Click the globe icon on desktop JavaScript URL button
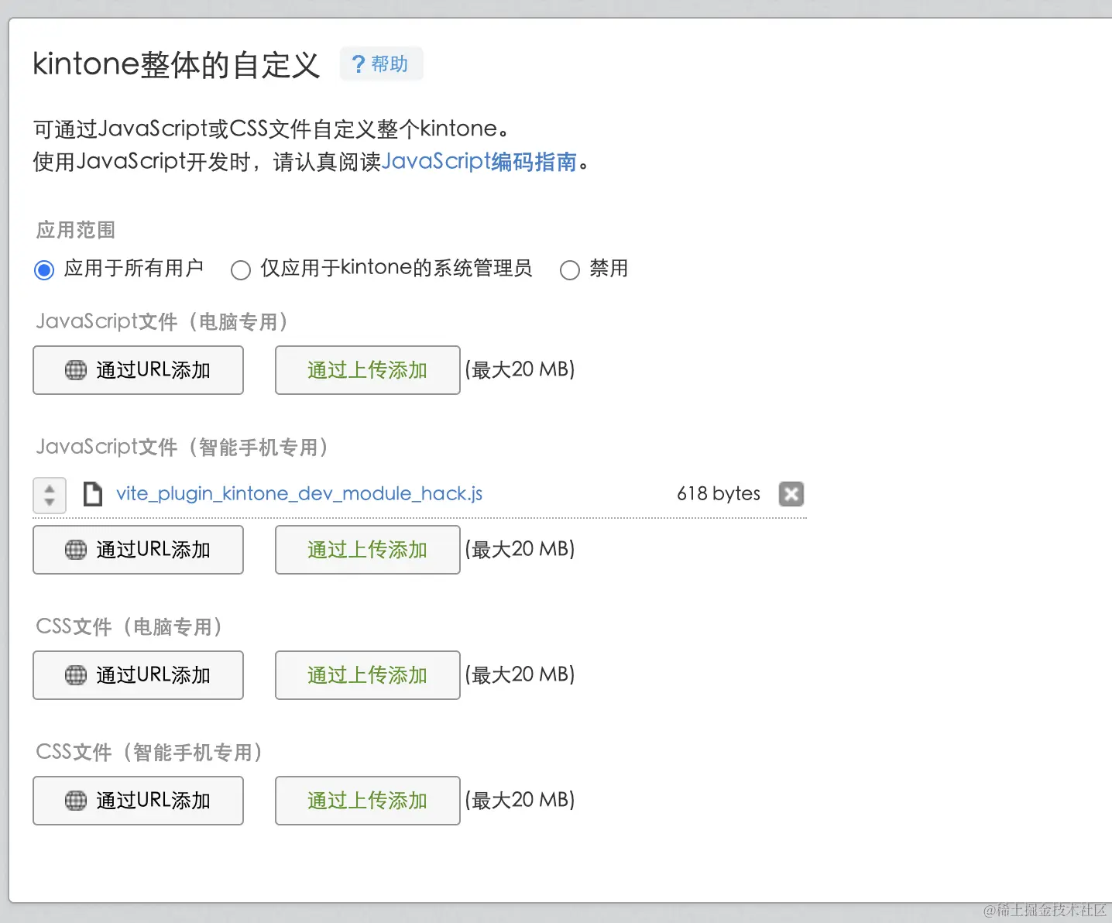The height and width of the screenshot is (923, 1112). (x=75, y=370)
